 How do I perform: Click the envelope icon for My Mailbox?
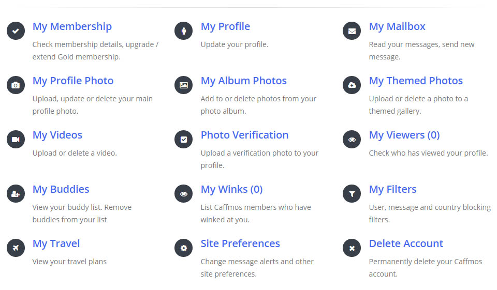tap(352, 31)
